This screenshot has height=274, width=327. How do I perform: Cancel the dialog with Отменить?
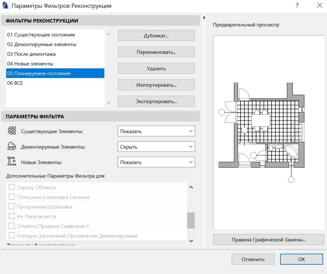[x=253, y=259]
